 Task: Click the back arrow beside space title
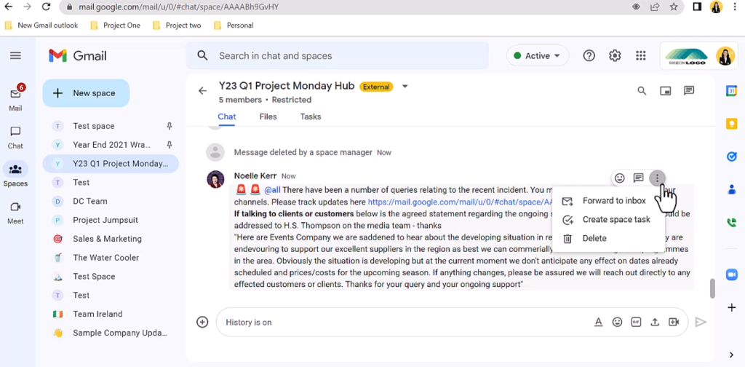point(203,91)
